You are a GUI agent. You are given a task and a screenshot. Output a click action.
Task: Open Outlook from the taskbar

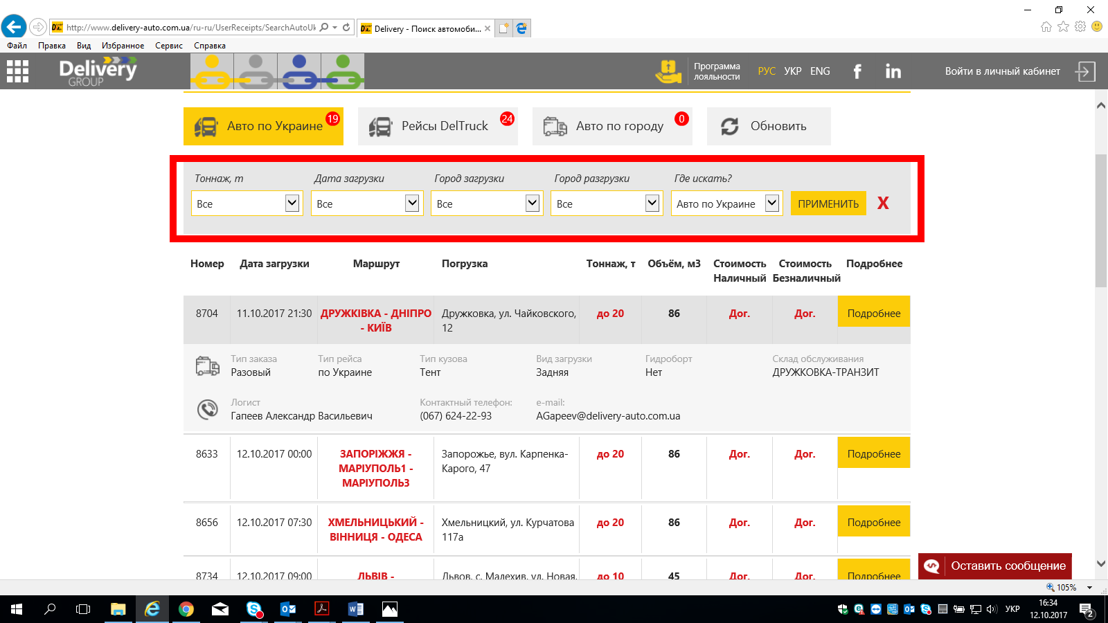pos(288,609)
